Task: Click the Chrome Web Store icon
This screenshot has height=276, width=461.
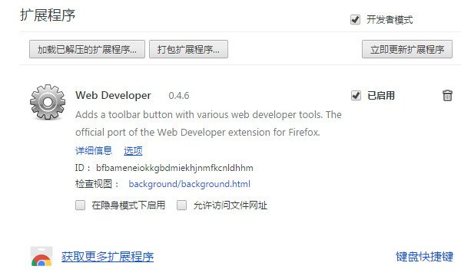Action: click(41, 256)
